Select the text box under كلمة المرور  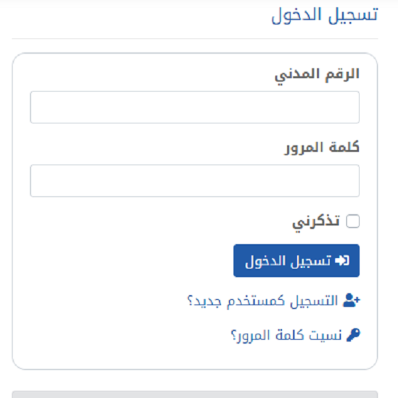click(194, 180)
